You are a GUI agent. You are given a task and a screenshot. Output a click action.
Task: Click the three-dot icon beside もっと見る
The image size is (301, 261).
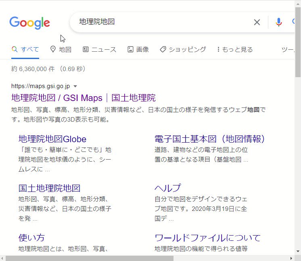[x=218, y=49]
